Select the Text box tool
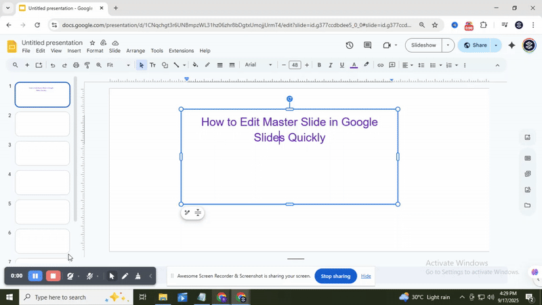The image size is (542, 305). [x=152, y=65]
